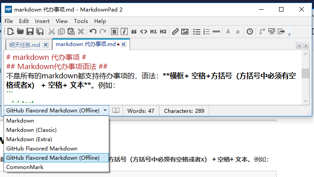
Task: Copy selection using the toolbar copy icon
Action: point(61,31)
